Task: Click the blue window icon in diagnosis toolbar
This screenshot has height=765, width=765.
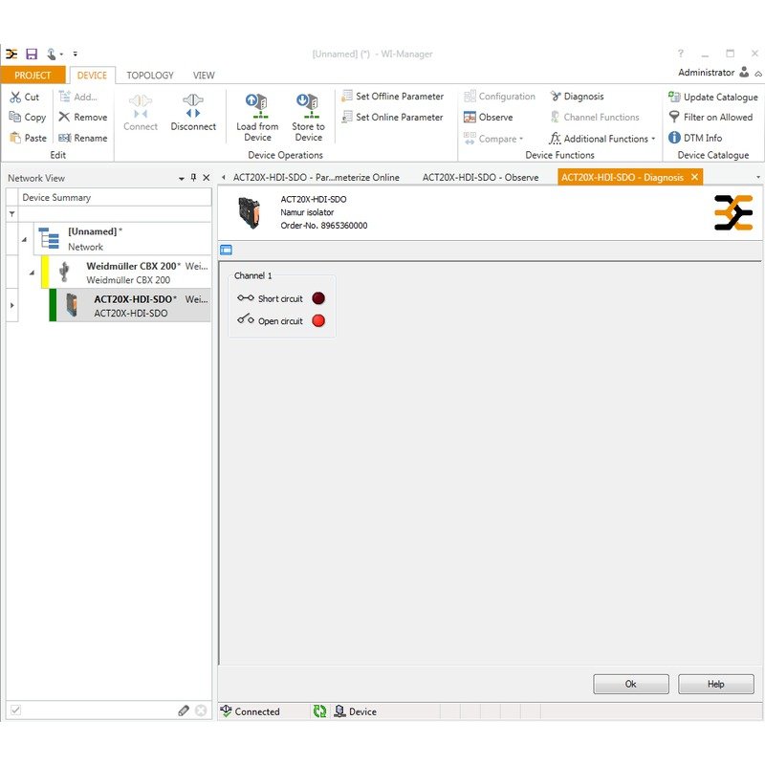Action: click(x=226, y=251)
